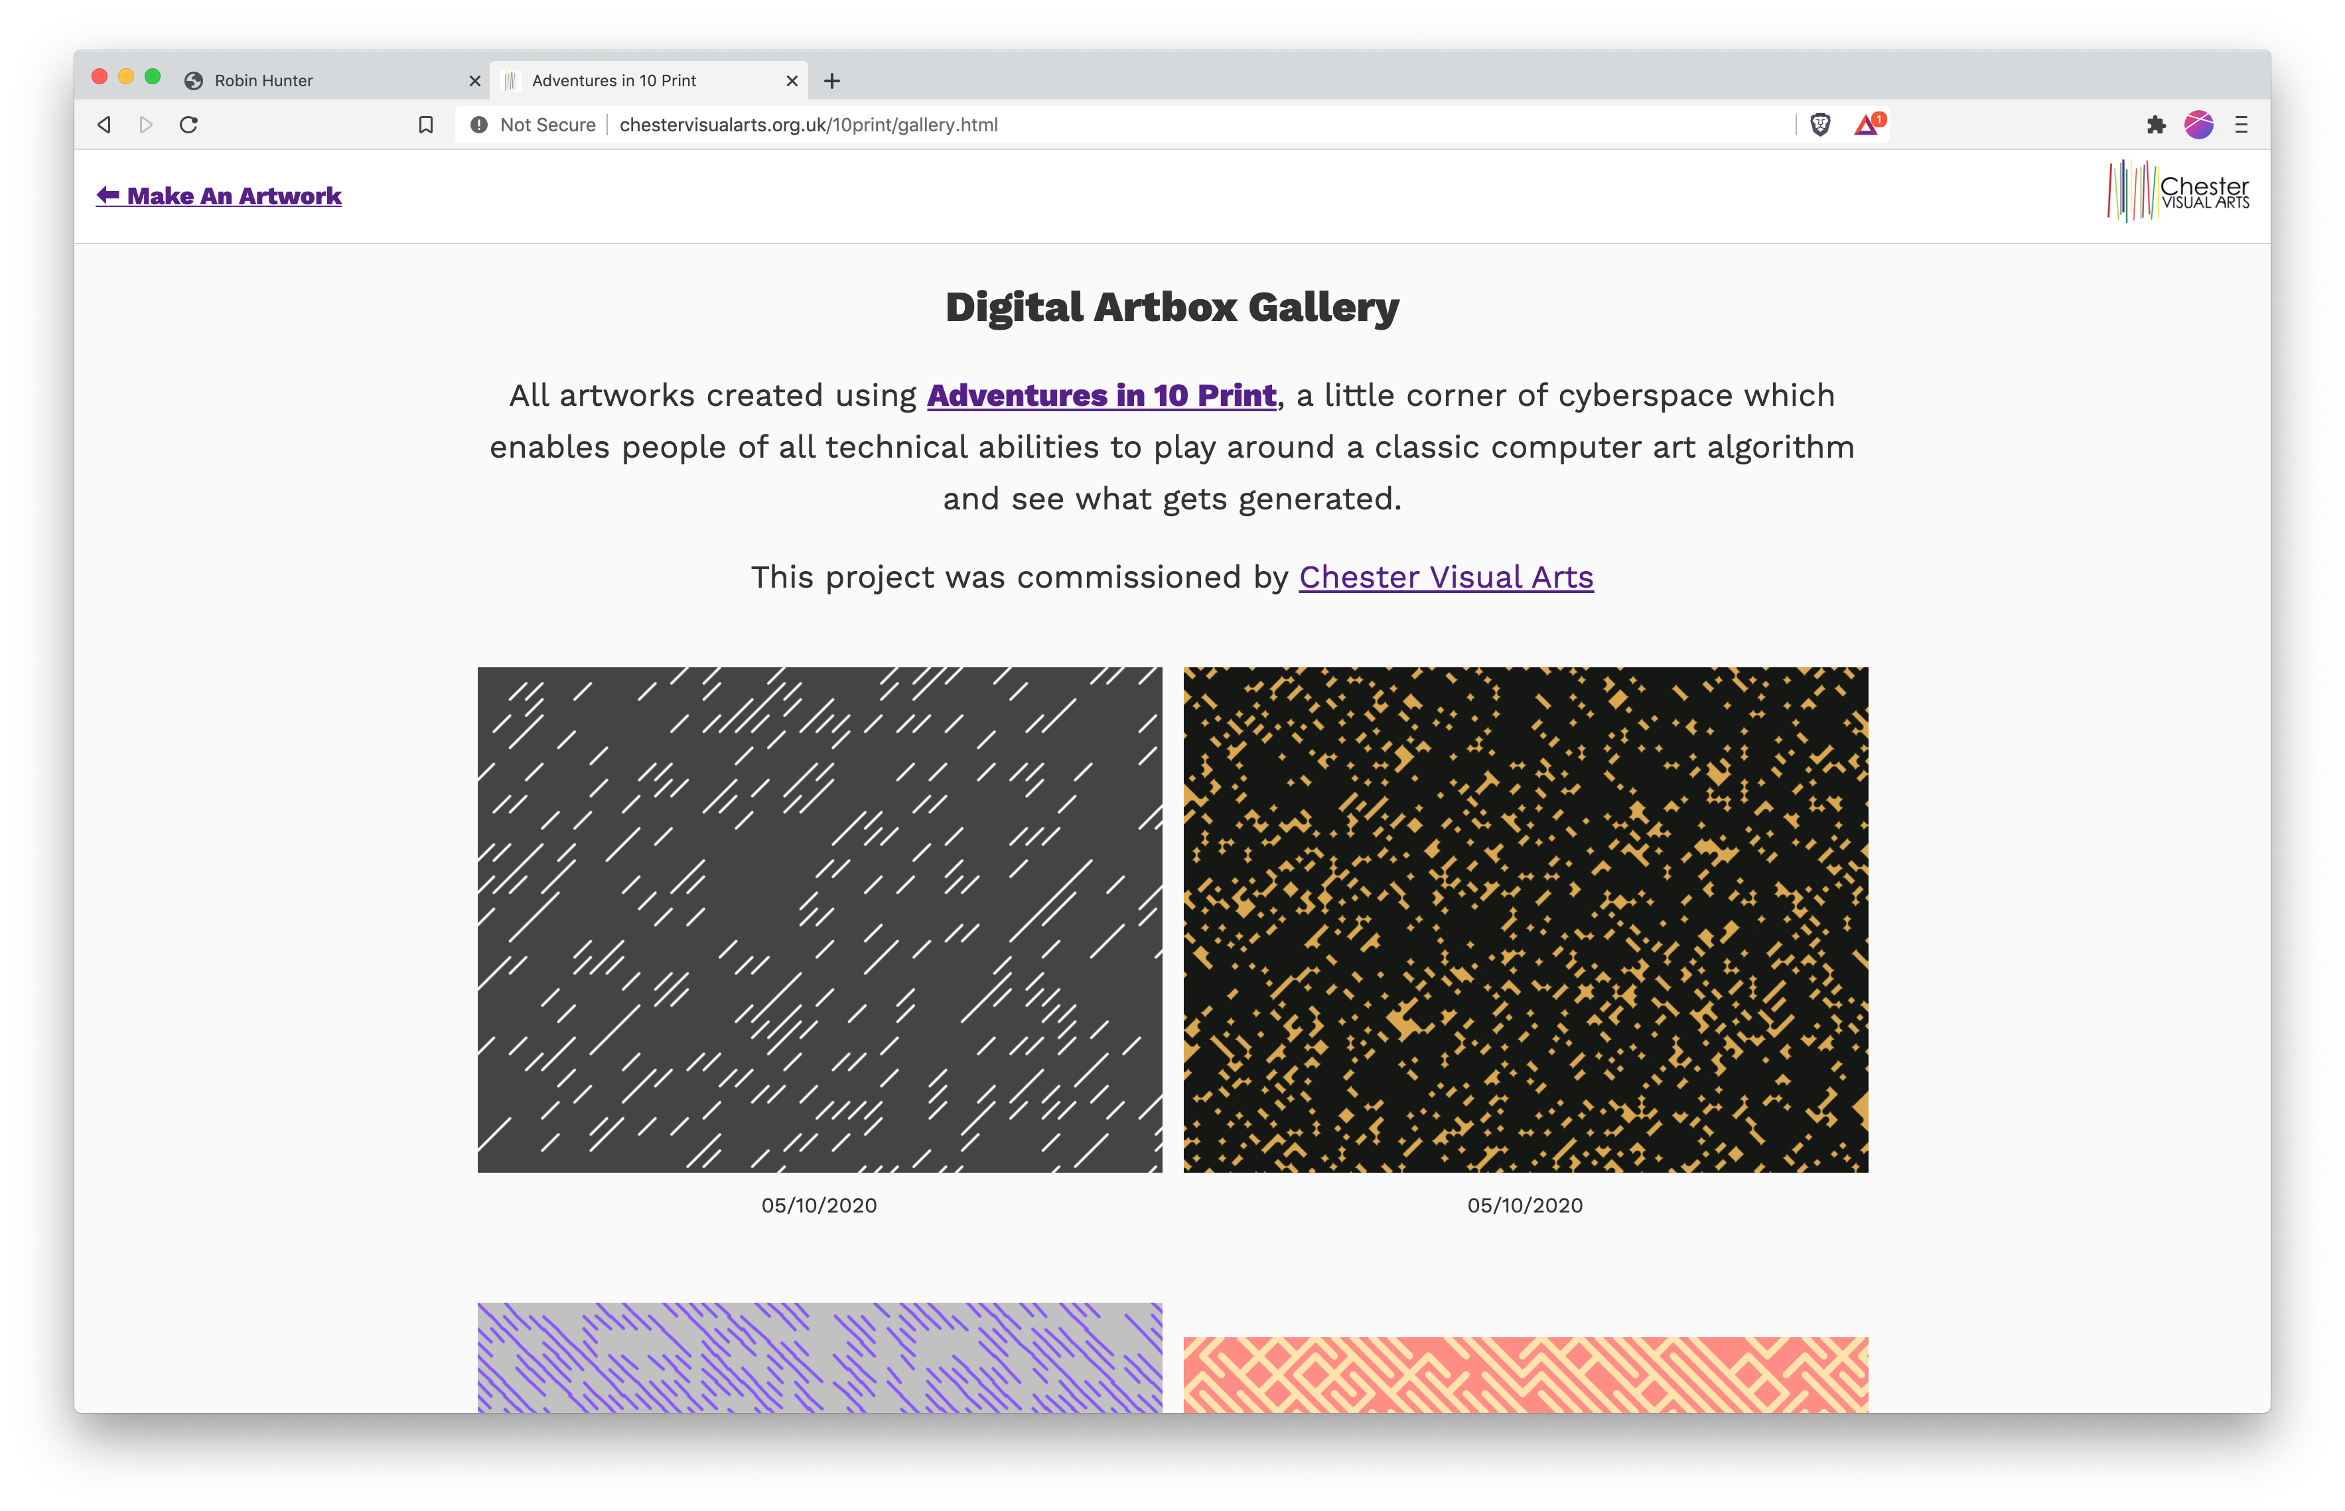Click the Chester Visual Arts logo
Viewport: 2345px width, 1511px height.
(x=2178, y=191)
